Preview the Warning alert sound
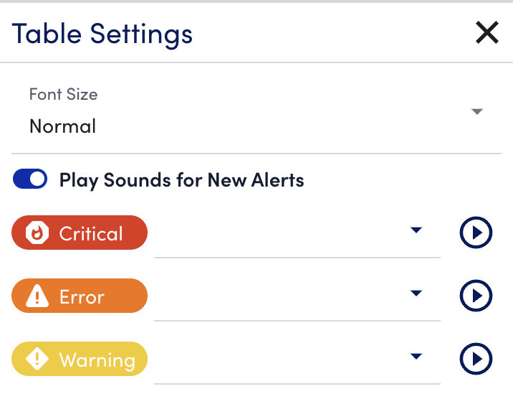 (476, 359)
